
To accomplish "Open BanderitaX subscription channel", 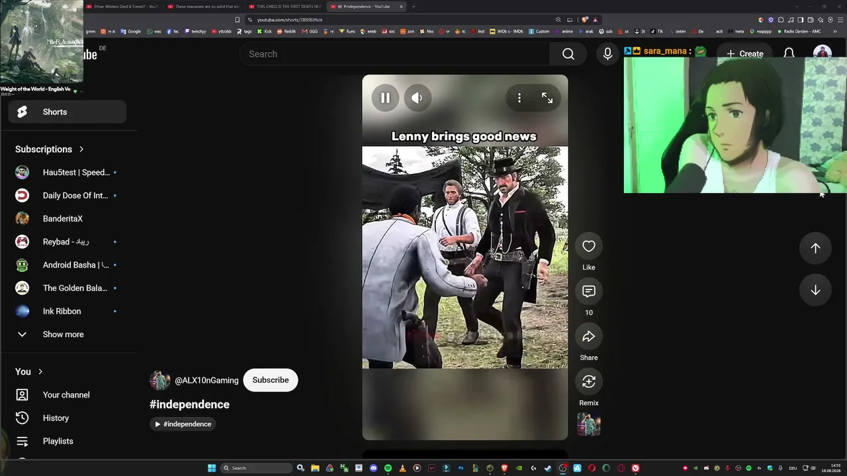I will tap(67, 219).
